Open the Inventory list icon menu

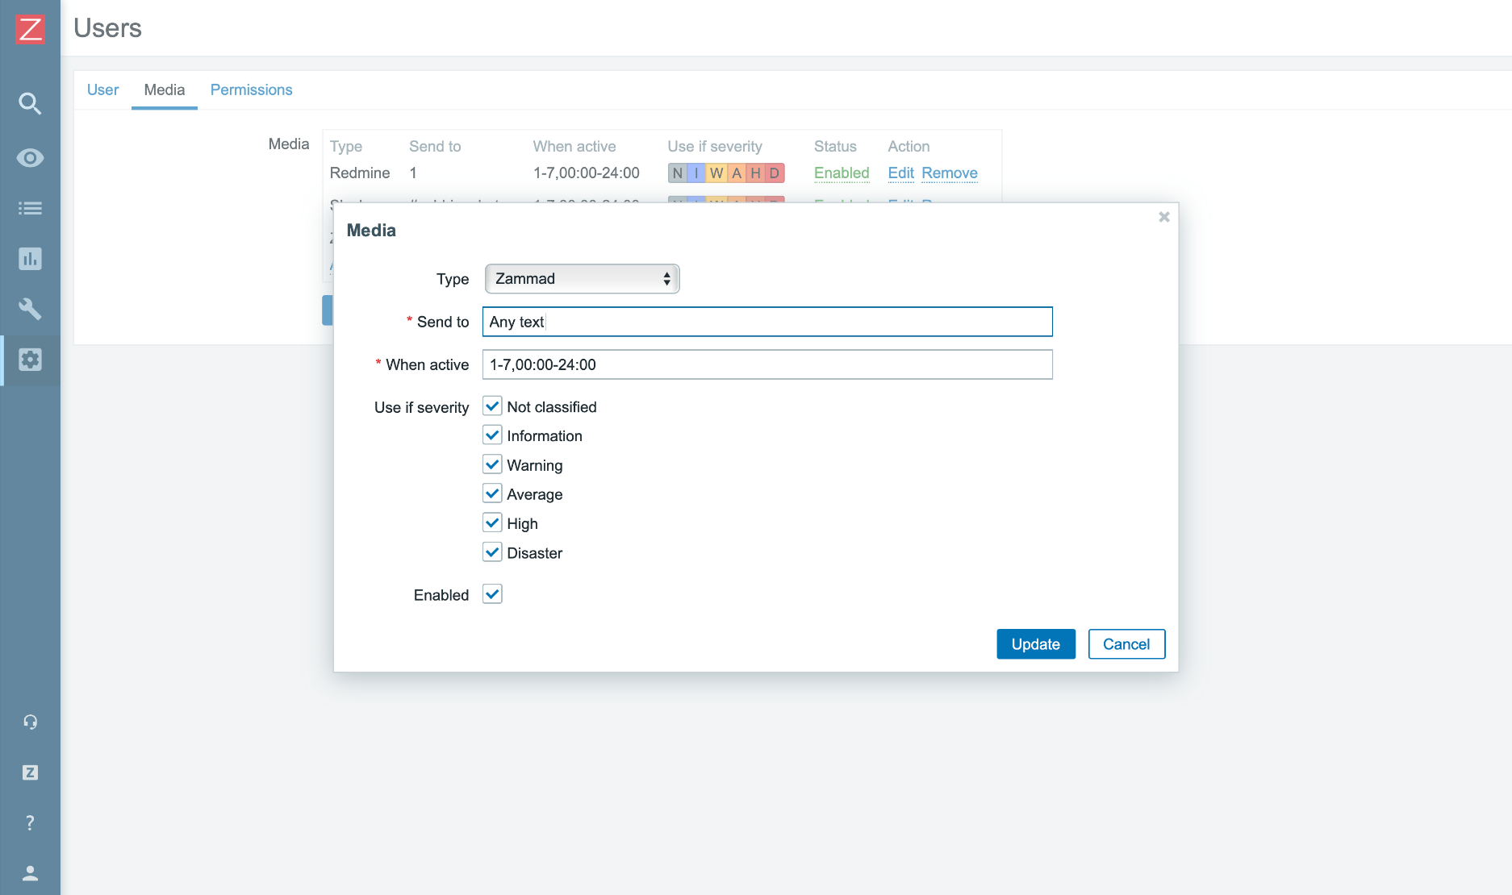[x=30, y=208]
